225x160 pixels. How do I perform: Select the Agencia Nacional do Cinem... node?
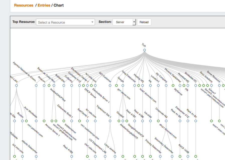coord(36,85)
